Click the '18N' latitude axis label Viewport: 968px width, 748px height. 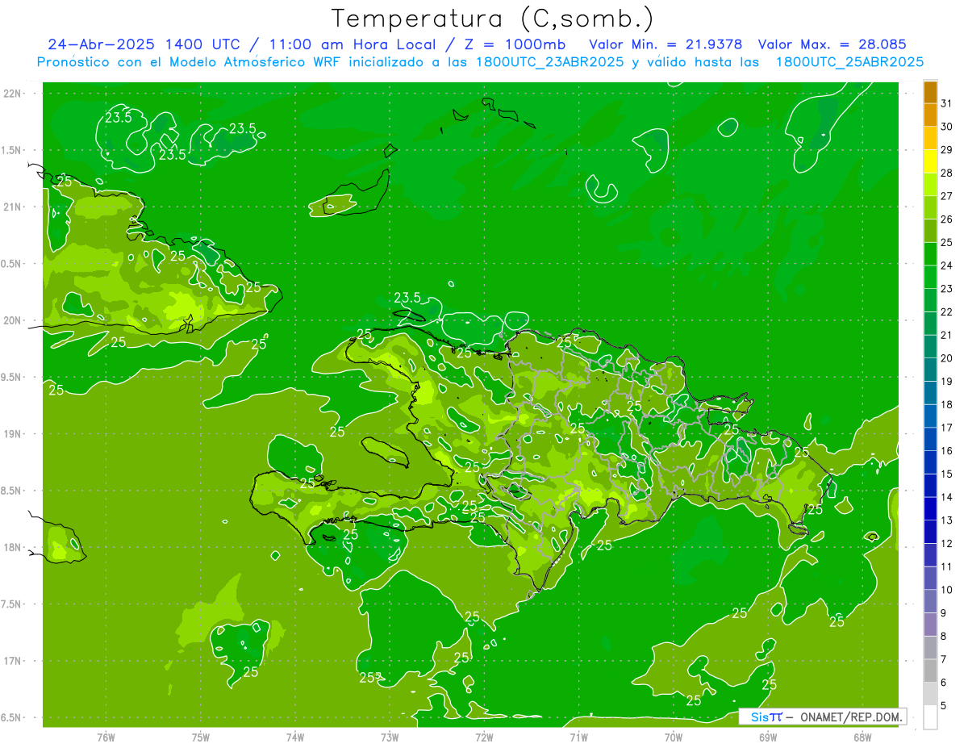click(x=14, y=548)
